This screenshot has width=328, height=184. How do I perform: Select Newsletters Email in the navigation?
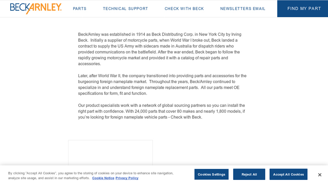(243, 9)
